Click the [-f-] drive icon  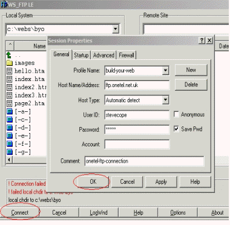click(10, 144)
